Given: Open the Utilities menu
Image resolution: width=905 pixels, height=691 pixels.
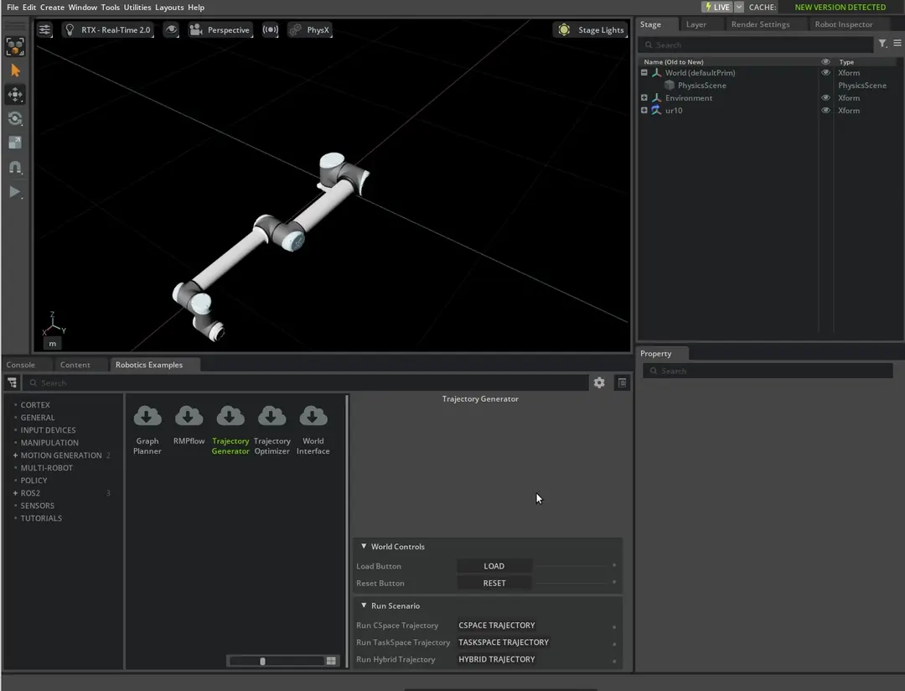Looking at the screenshot, I should [137, 8].
